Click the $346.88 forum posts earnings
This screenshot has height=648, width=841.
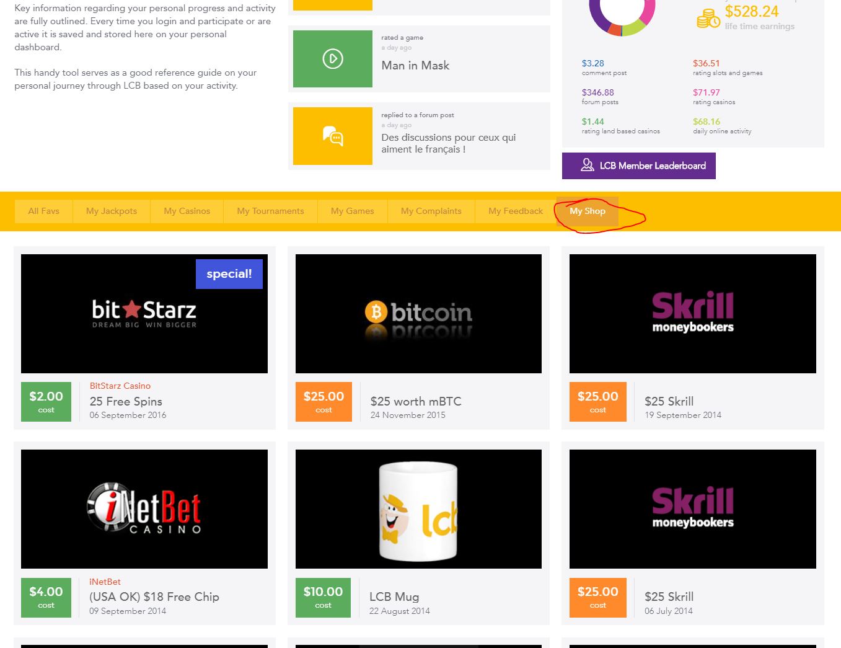click(x=597, y=92)
